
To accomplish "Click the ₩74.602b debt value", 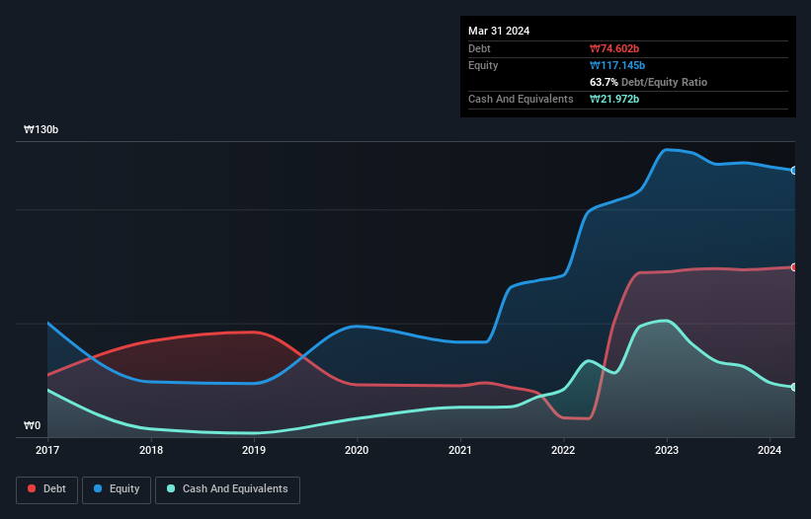I will pyautogui.click(x=614, y=48).
